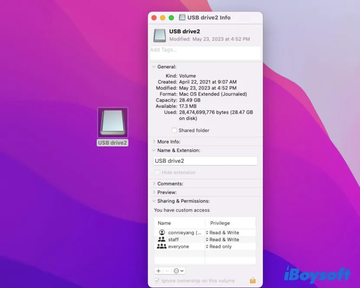Click the USB drive2 name text field
The image size is (360, 288).
205,161
